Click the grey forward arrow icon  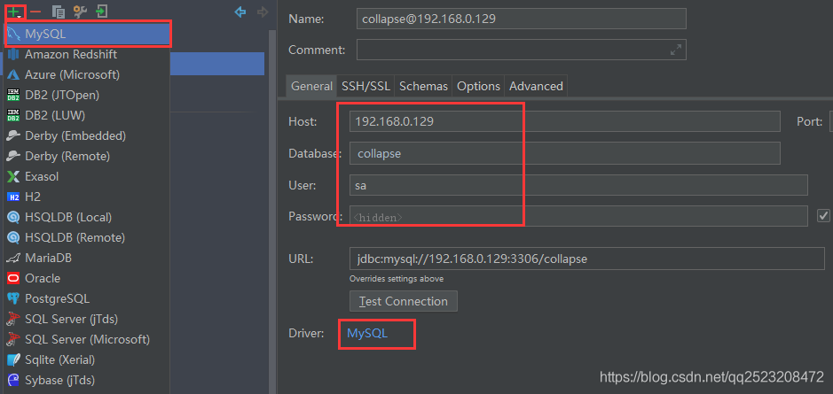pyautogui.click(x=262, y=12)
